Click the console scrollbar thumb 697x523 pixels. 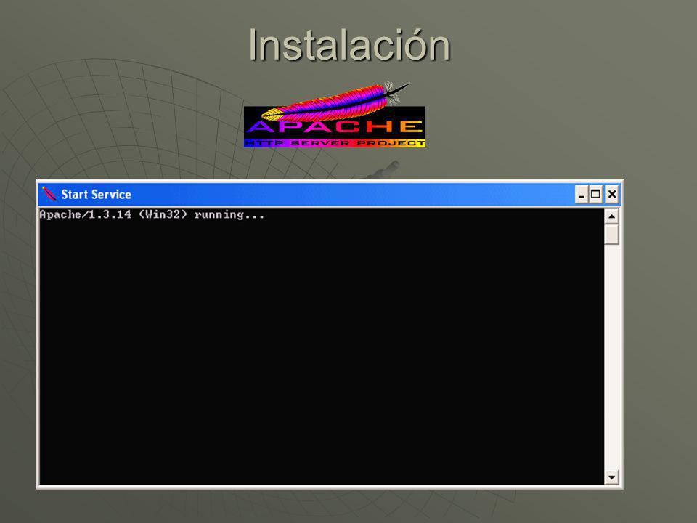(x=611, y=234)
